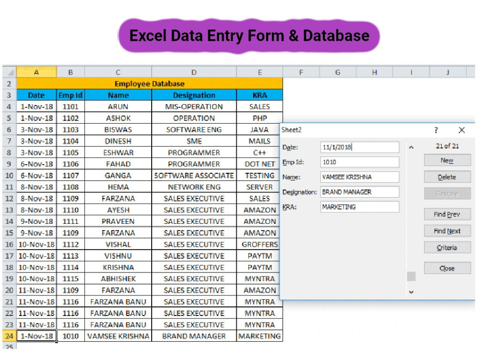Click the form scrollbar thumb
The image size is (477, 358).
click(411, 276)
